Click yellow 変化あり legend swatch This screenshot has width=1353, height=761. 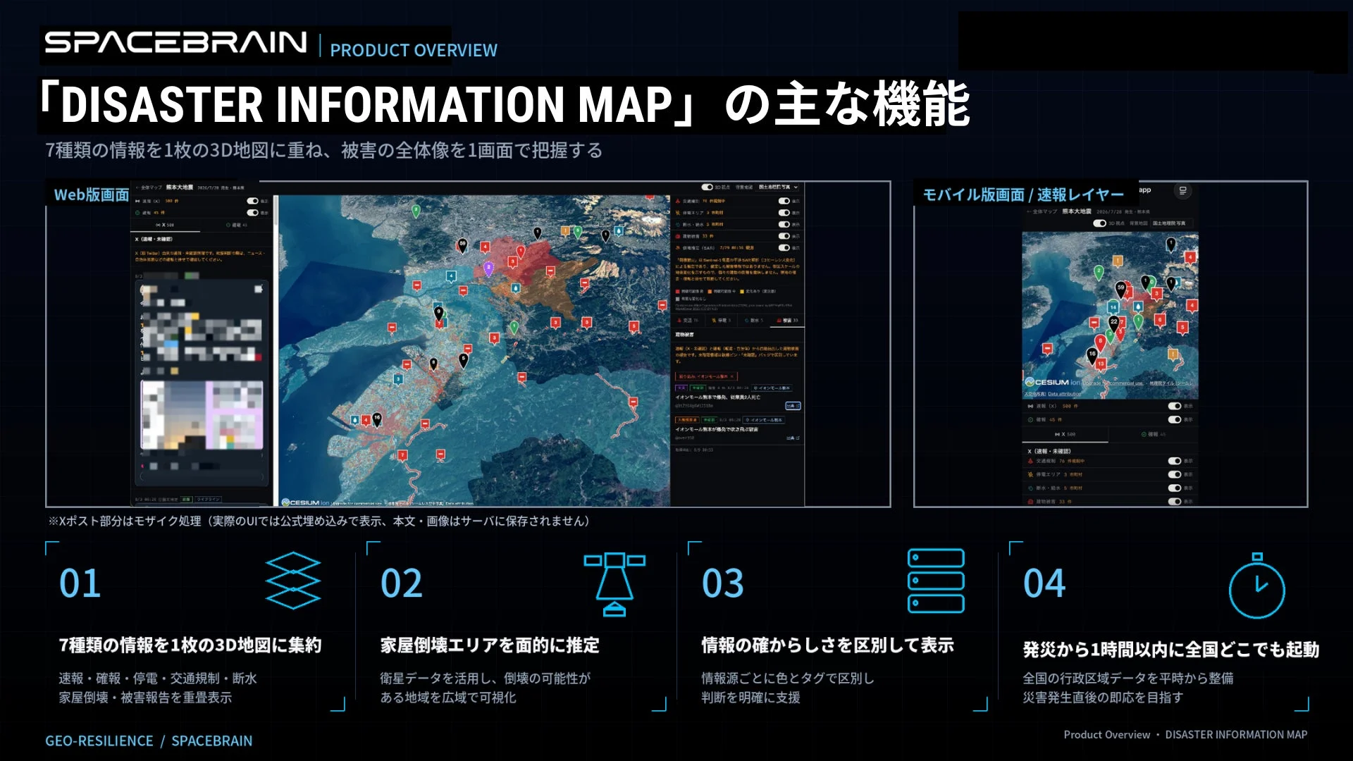(741, 291)
